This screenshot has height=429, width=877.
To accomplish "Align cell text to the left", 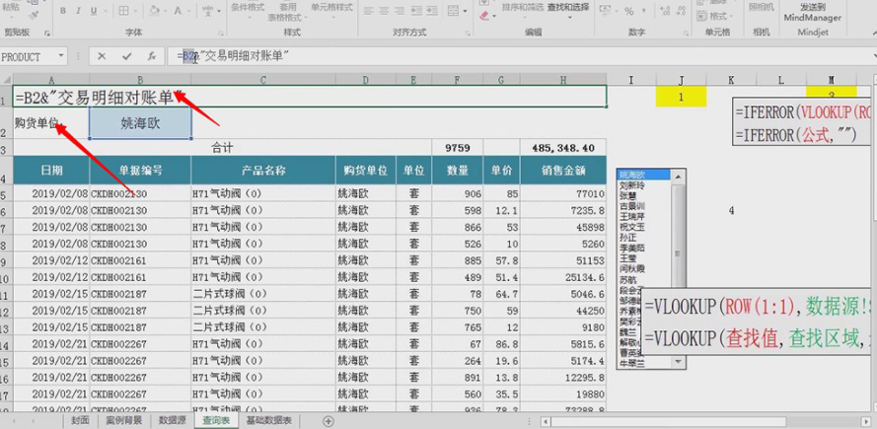I will (368, 11).
